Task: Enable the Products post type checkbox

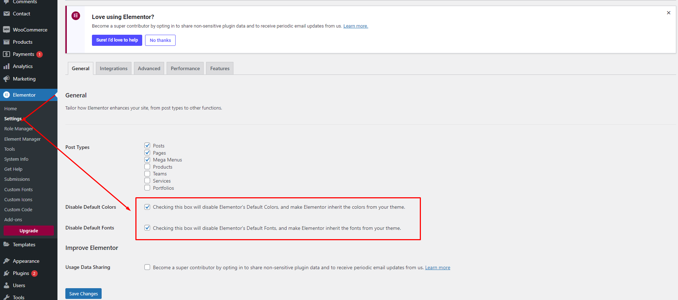Action: click(147, 167)
